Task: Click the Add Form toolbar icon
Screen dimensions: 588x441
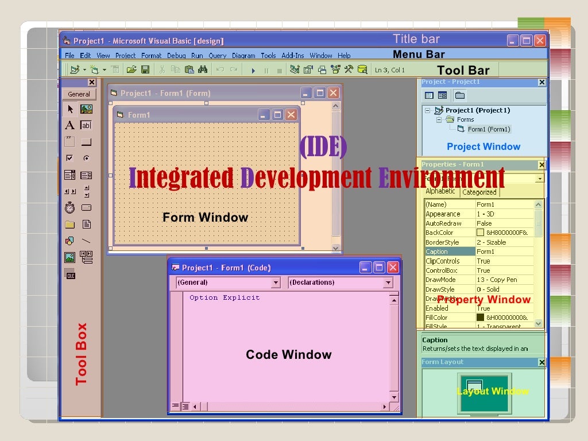Action: (x=95, y=69)
